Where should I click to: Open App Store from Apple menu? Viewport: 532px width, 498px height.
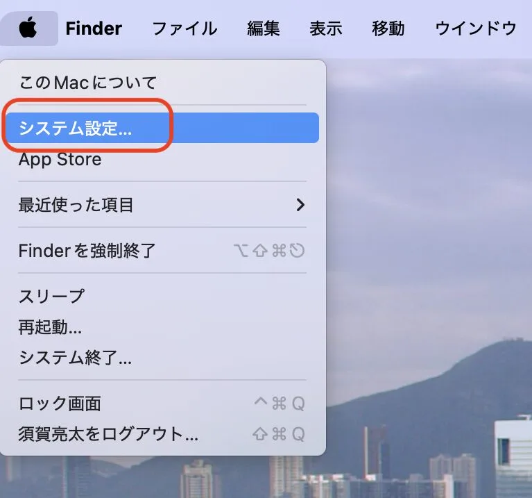coord(162,159)
